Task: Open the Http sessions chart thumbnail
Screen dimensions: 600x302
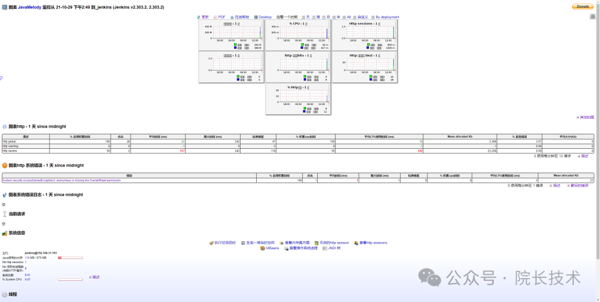Action: [x=364, y=36]
